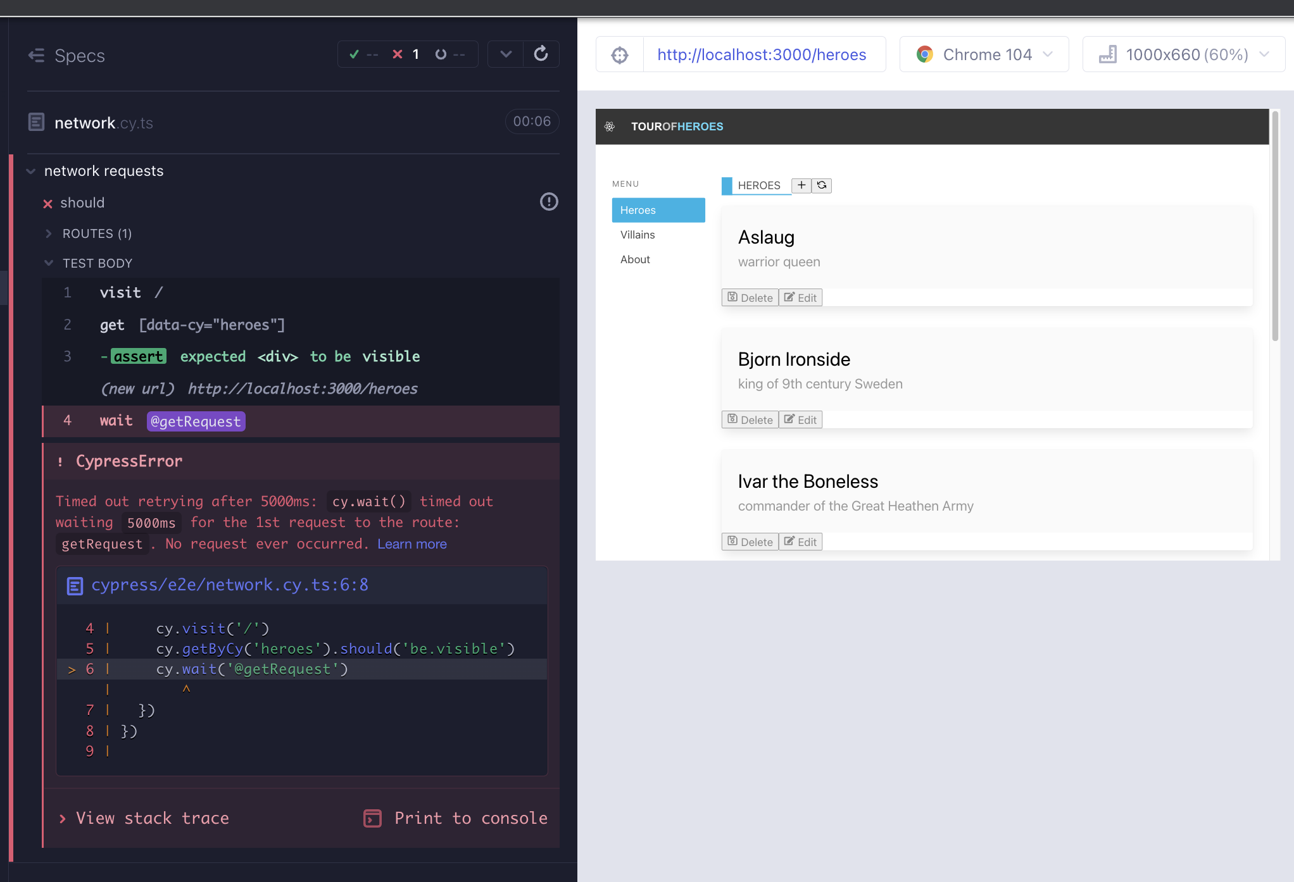The height and width of the screenshot is (882, 1294).
Task: Click code line cy.visit('/')
Action: [x=213, y=628]
